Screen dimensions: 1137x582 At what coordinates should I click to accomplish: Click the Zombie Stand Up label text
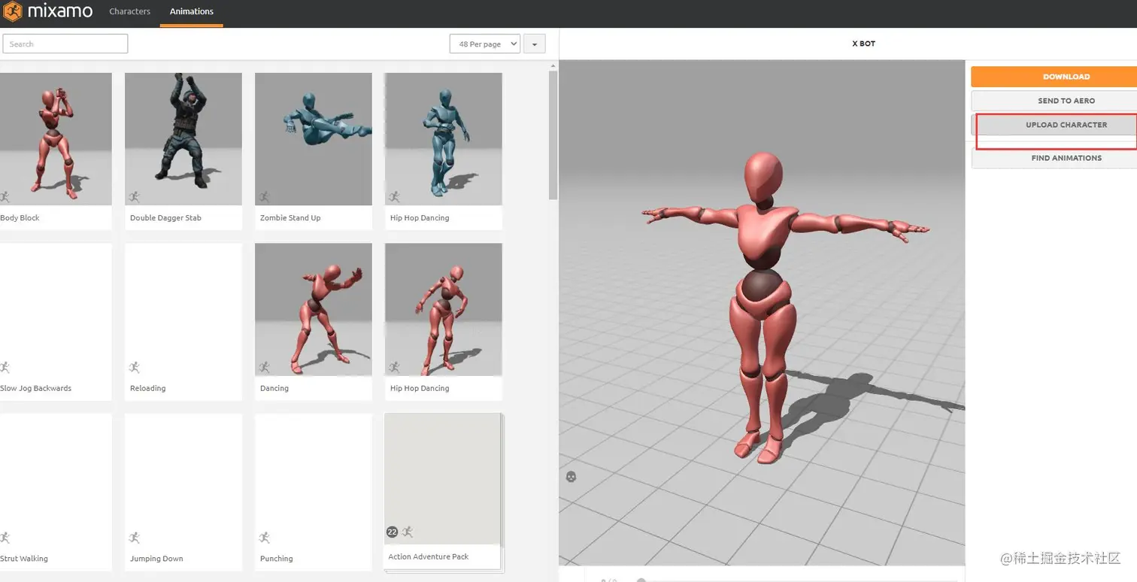[290, 218]
